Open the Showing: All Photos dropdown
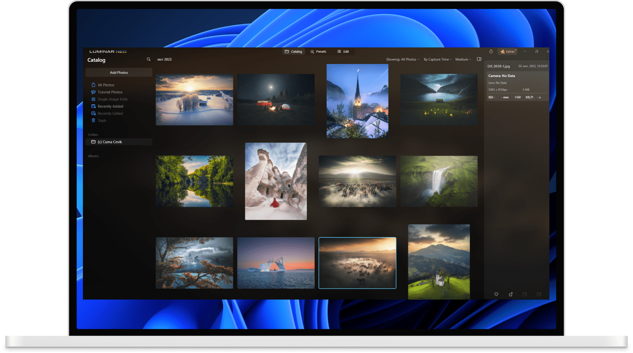Screen dimensions: 633x353 point(402,59)
